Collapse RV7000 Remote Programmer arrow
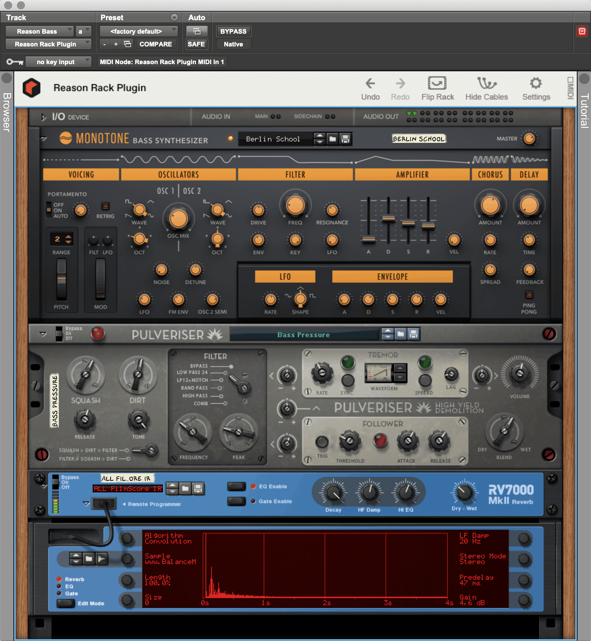591x641 pixels. [x=86, y=503]
